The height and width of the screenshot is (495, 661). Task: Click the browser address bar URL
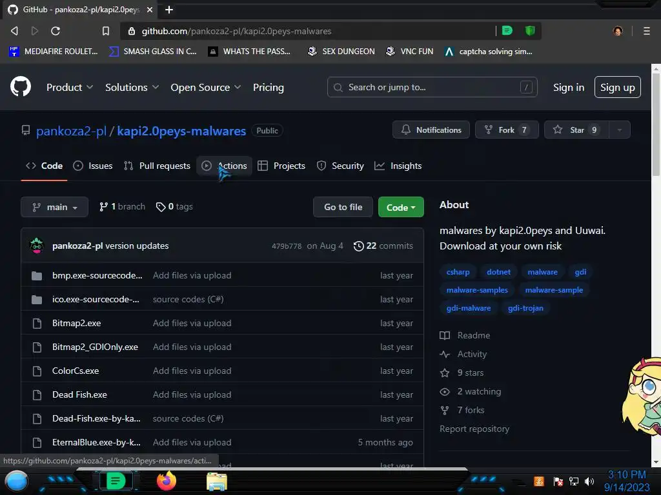pos(236,31)
